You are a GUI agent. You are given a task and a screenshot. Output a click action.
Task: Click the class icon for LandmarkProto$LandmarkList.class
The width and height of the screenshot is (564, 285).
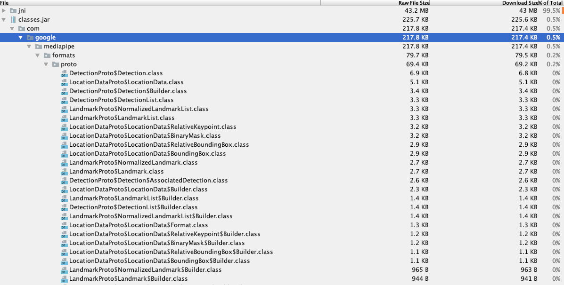pos(64,118)
